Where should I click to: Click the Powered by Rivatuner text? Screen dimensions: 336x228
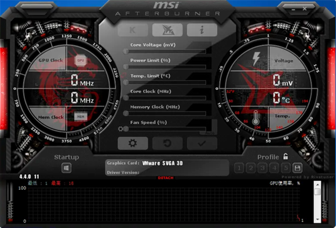click(x=308, y=177)
